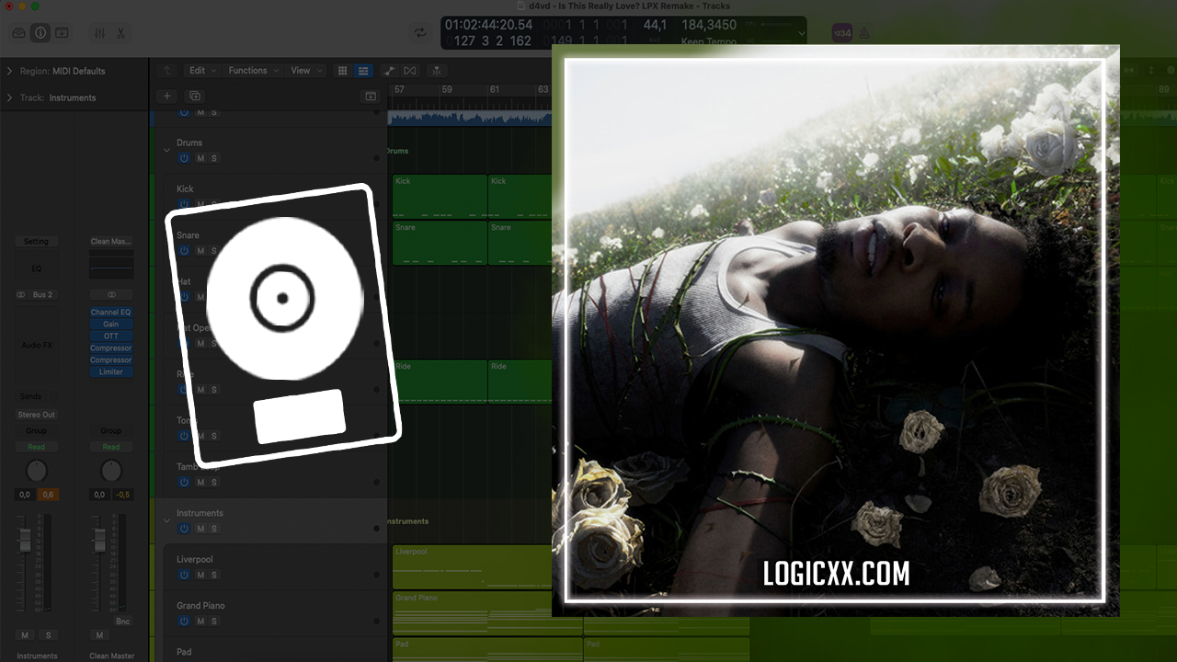Collapse the Instruments track stack
Viewport: 1177px width, 662px height.
click(x=166, y=520)
